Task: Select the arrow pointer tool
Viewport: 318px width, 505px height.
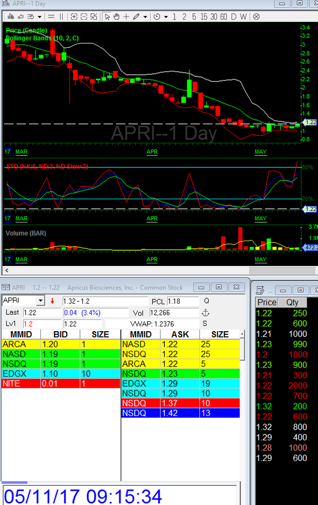Action: tap(107, 16)
